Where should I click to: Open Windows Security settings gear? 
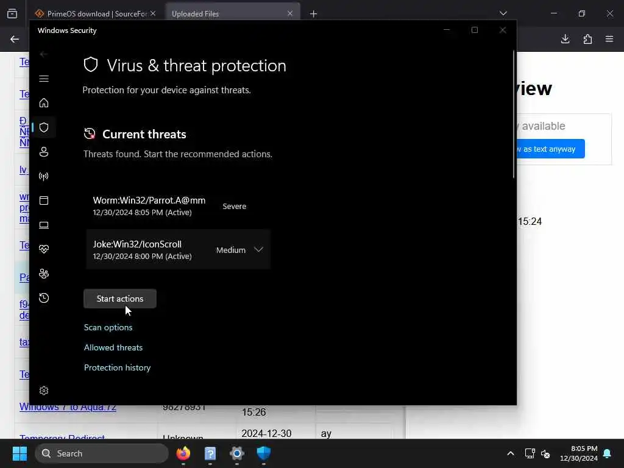(x=44, y=391)
